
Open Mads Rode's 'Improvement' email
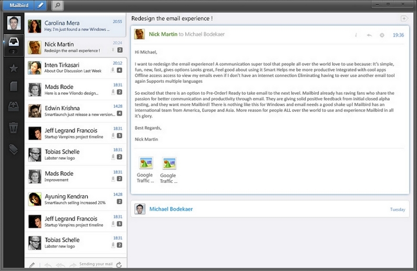click(x=76, y=176)
